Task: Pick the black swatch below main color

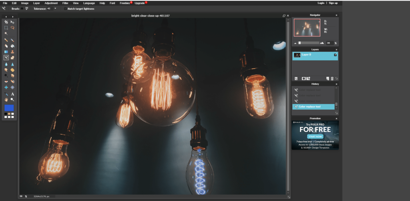Action: [6, 114]
